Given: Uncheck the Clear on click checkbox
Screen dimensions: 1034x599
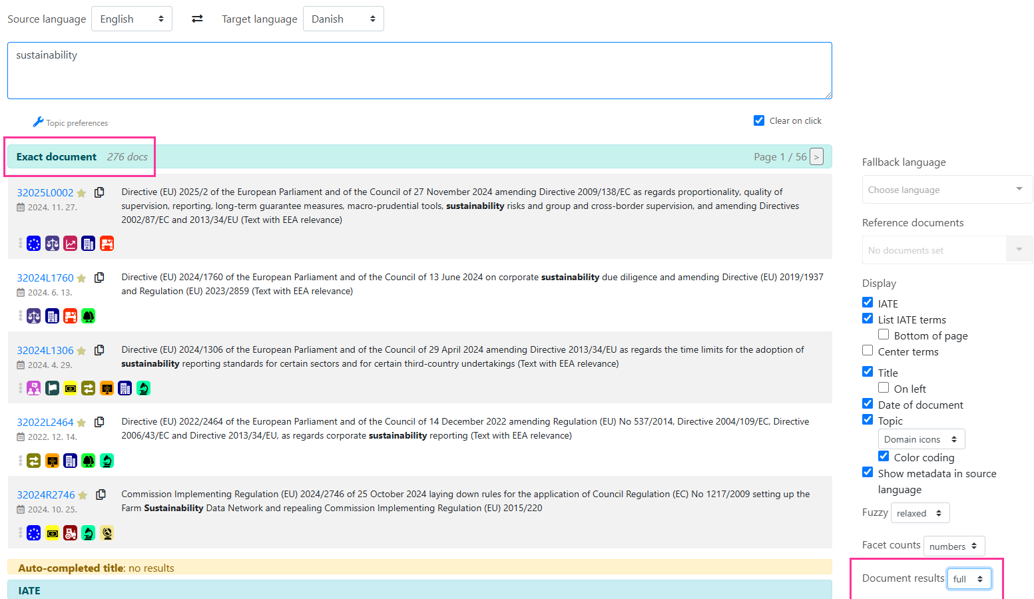Looking at the screenshot, I should click(x=758, y=120).
